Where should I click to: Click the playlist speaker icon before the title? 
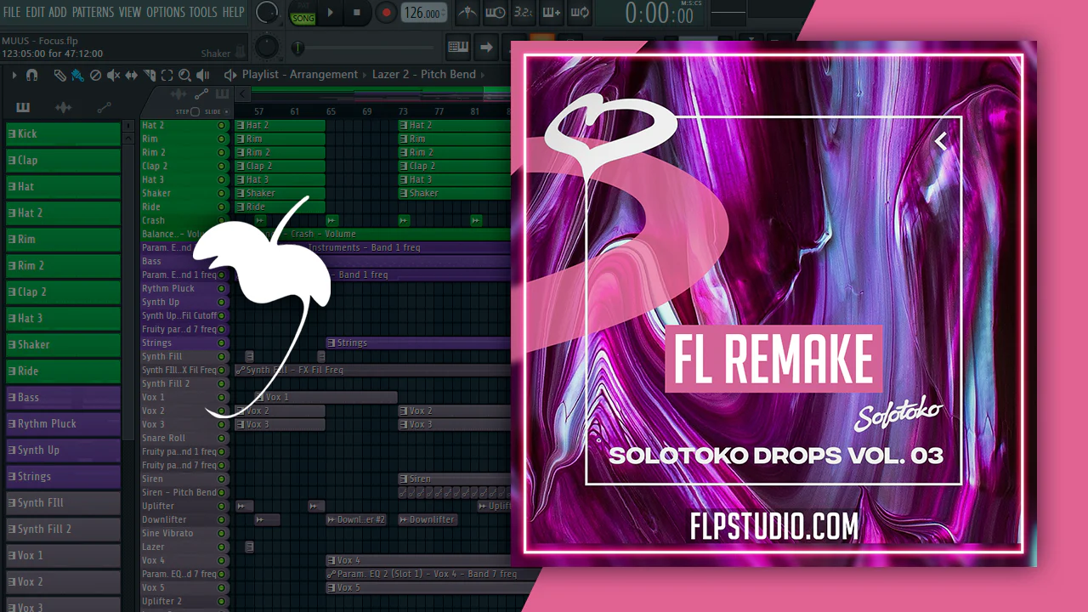click(230, 75)
